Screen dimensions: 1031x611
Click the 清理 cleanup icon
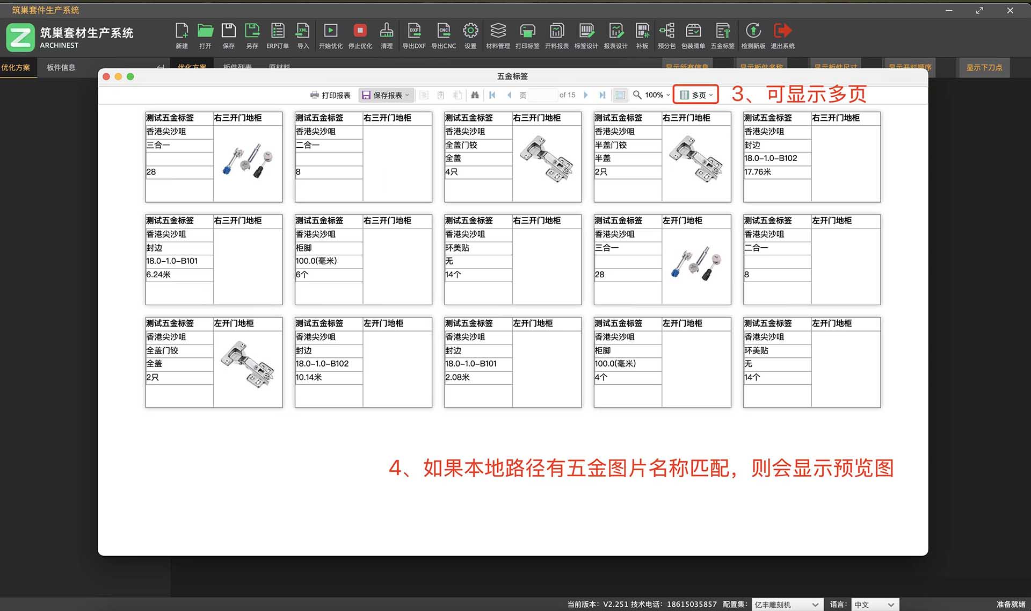[387, 36]
